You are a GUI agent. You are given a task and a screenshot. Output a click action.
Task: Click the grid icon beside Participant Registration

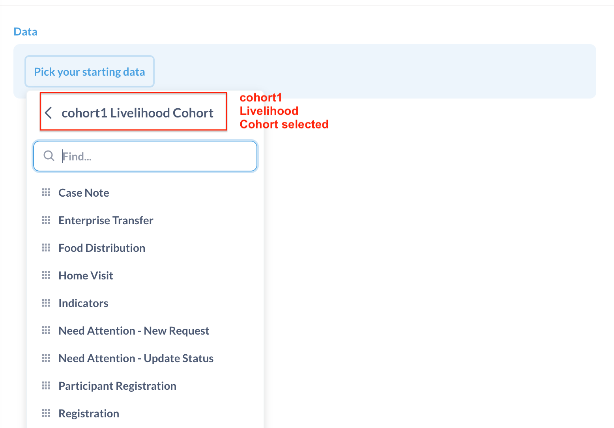(46, 385)
